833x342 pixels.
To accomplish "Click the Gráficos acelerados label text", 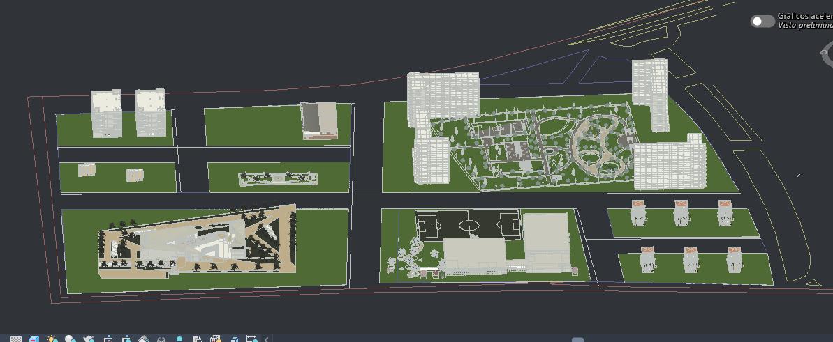I will [x=804, y=15].
